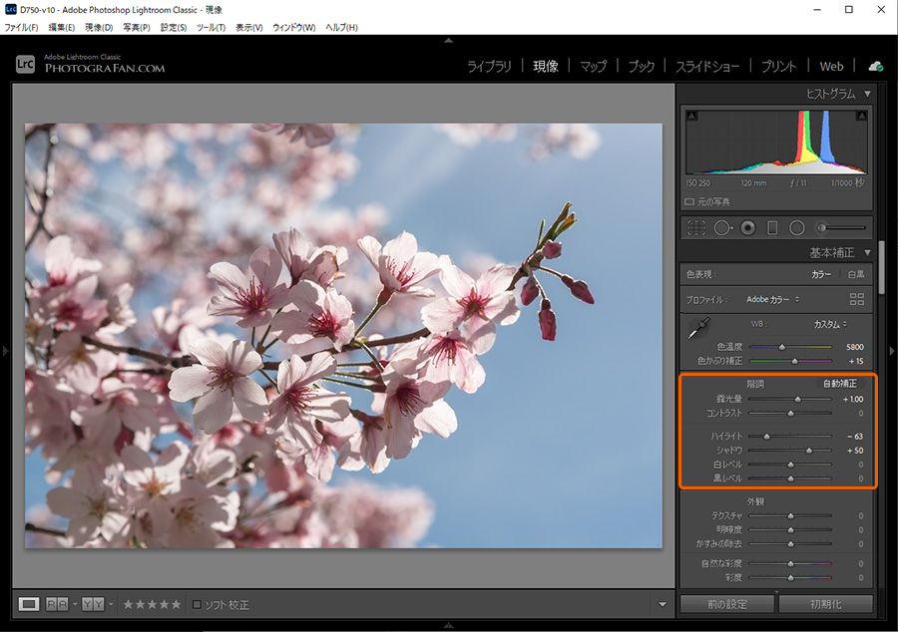The width and height of the screenshot is (898, 632).
Task: Open dropdown arrow next to RA icon
Action: [75, 604]
